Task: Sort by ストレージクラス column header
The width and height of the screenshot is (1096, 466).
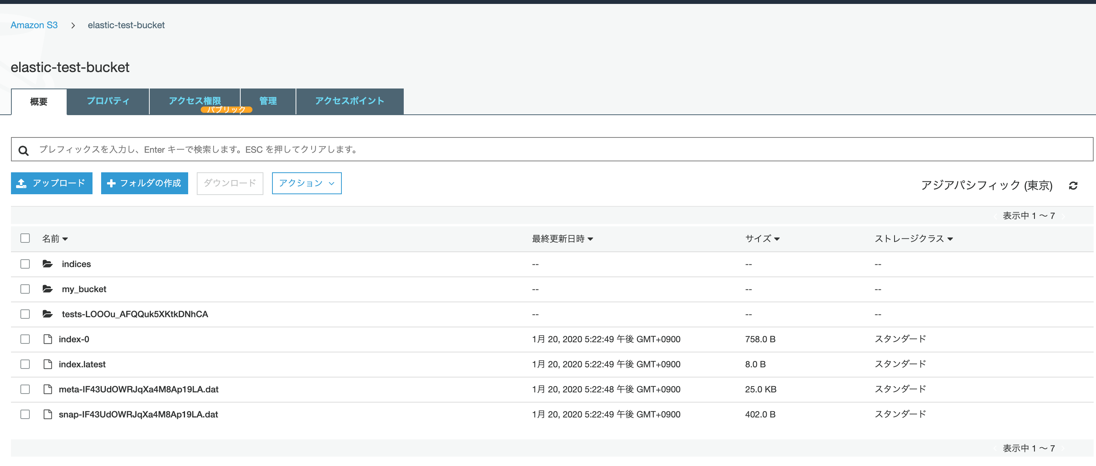Action: (913, 239)
